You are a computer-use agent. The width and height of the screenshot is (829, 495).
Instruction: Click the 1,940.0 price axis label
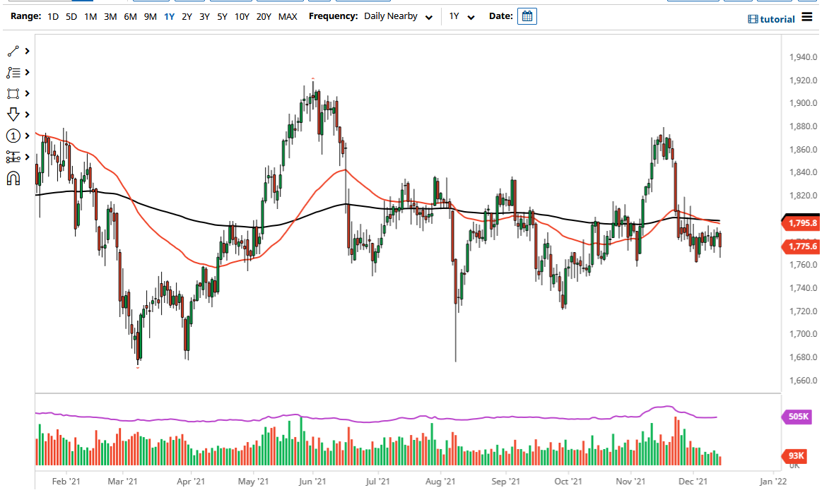pos(803,57)
